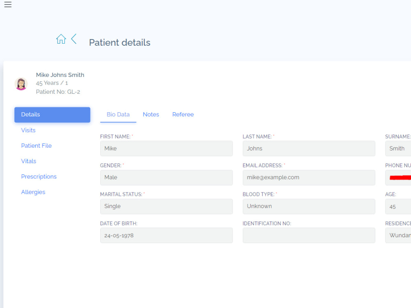Image resolution: width=411 pixels, height=308 pixels.
Task: Click the patient avatar picture
Action: coord(21,84)
